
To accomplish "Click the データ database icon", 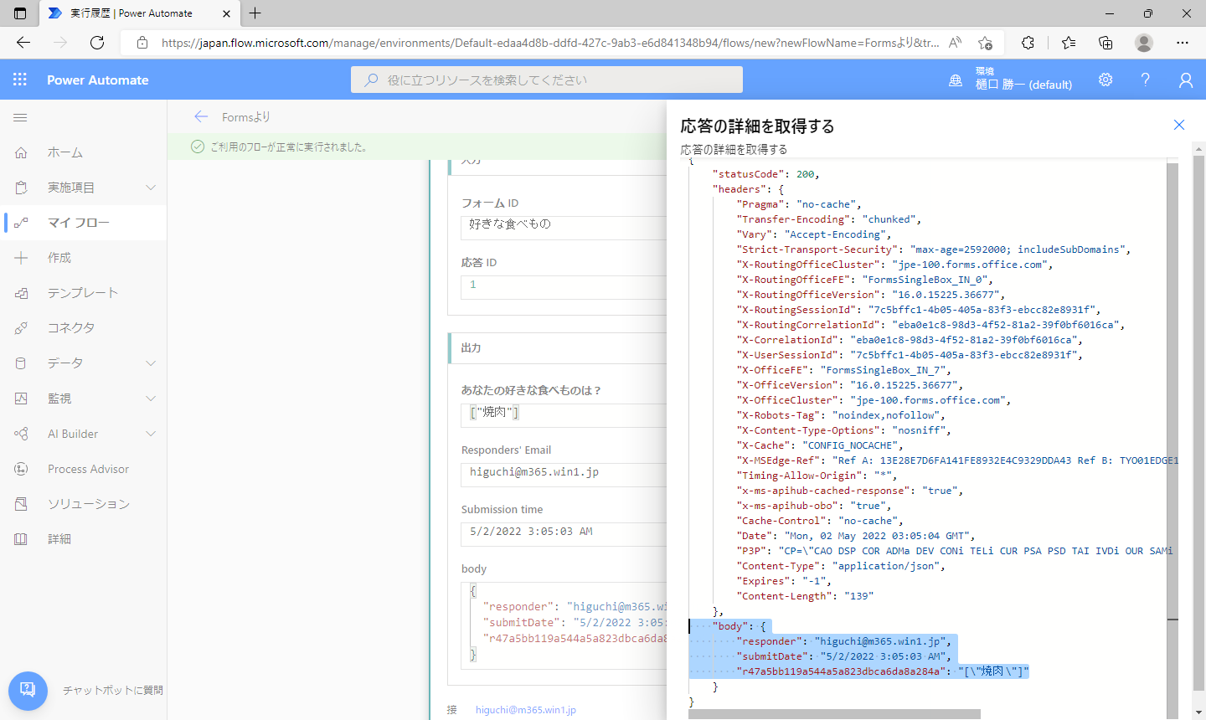I will (x=21, y=363).
